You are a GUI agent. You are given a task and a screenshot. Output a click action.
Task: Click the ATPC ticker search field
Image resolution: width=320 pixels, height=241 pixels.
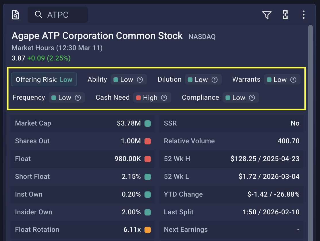(x=58, y=15)
